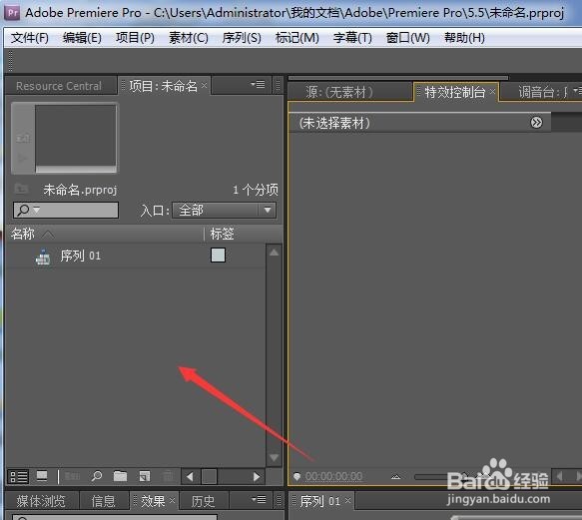Close the 项目:未命名 tab

click(204, 86)
